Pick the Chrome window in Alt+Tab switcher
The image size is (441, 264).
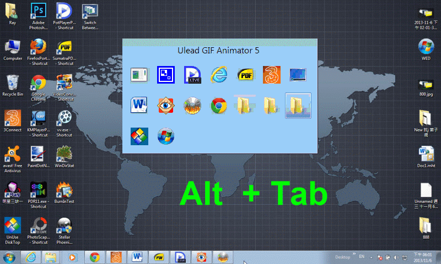point(219,106)
